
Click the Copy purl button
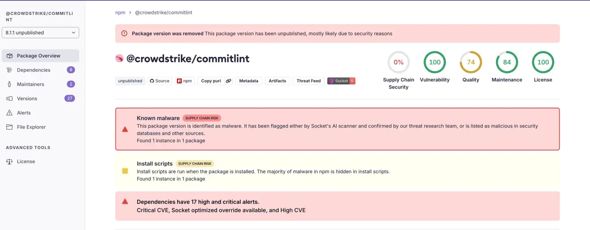coord(211,81)
